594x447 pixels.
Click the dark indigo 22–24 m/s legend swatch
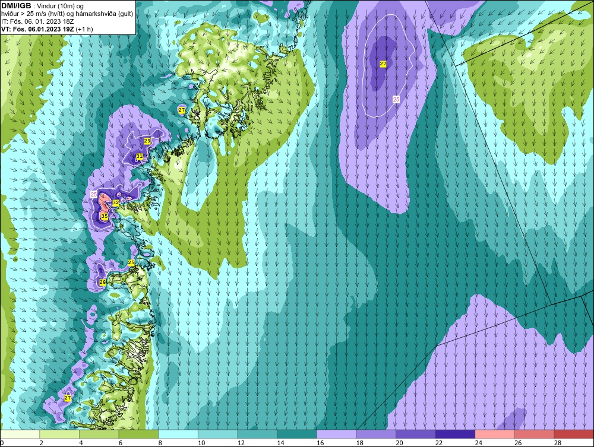point(455,434)
